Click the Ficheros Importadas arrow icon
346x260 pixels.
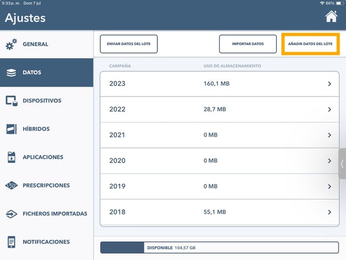[12, 214]
